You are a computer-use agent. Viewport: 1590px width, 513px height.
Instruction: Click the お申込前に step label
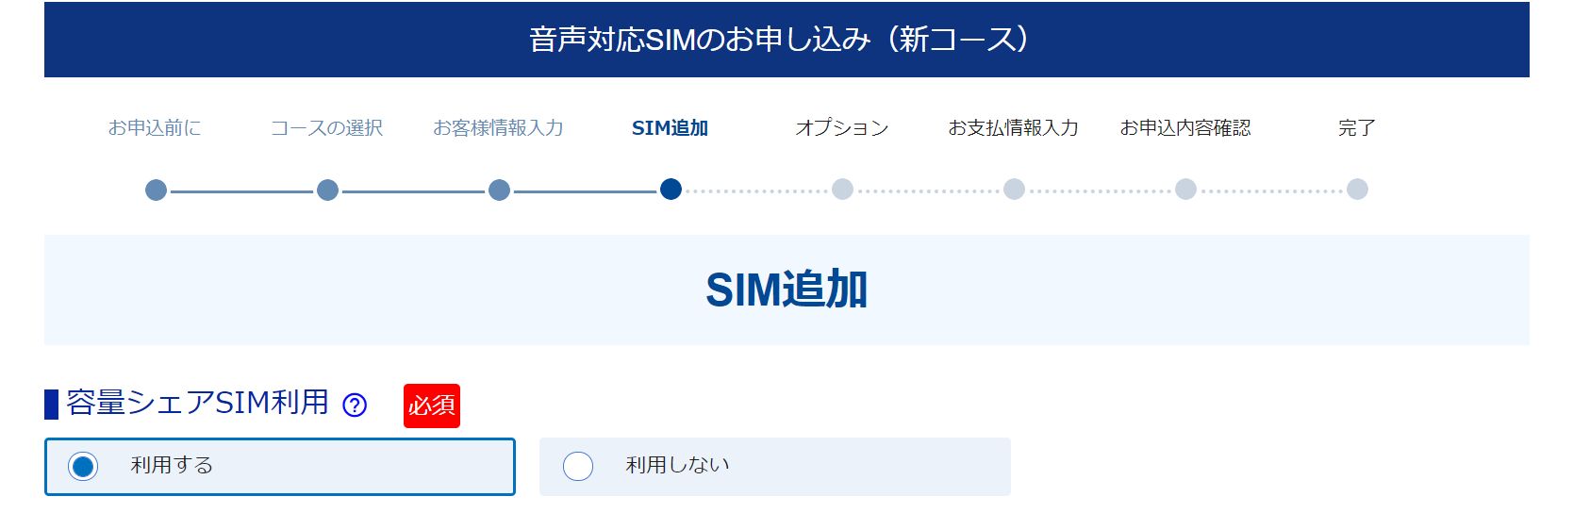click(155, 127)
